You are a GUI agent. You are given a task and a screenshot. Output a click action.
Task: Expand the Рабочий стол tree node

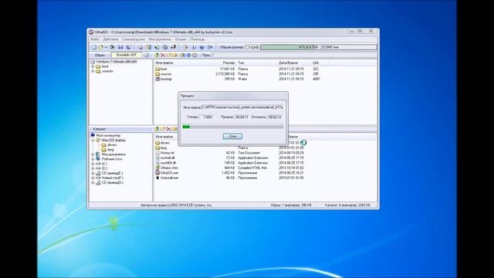coord(93,159)
